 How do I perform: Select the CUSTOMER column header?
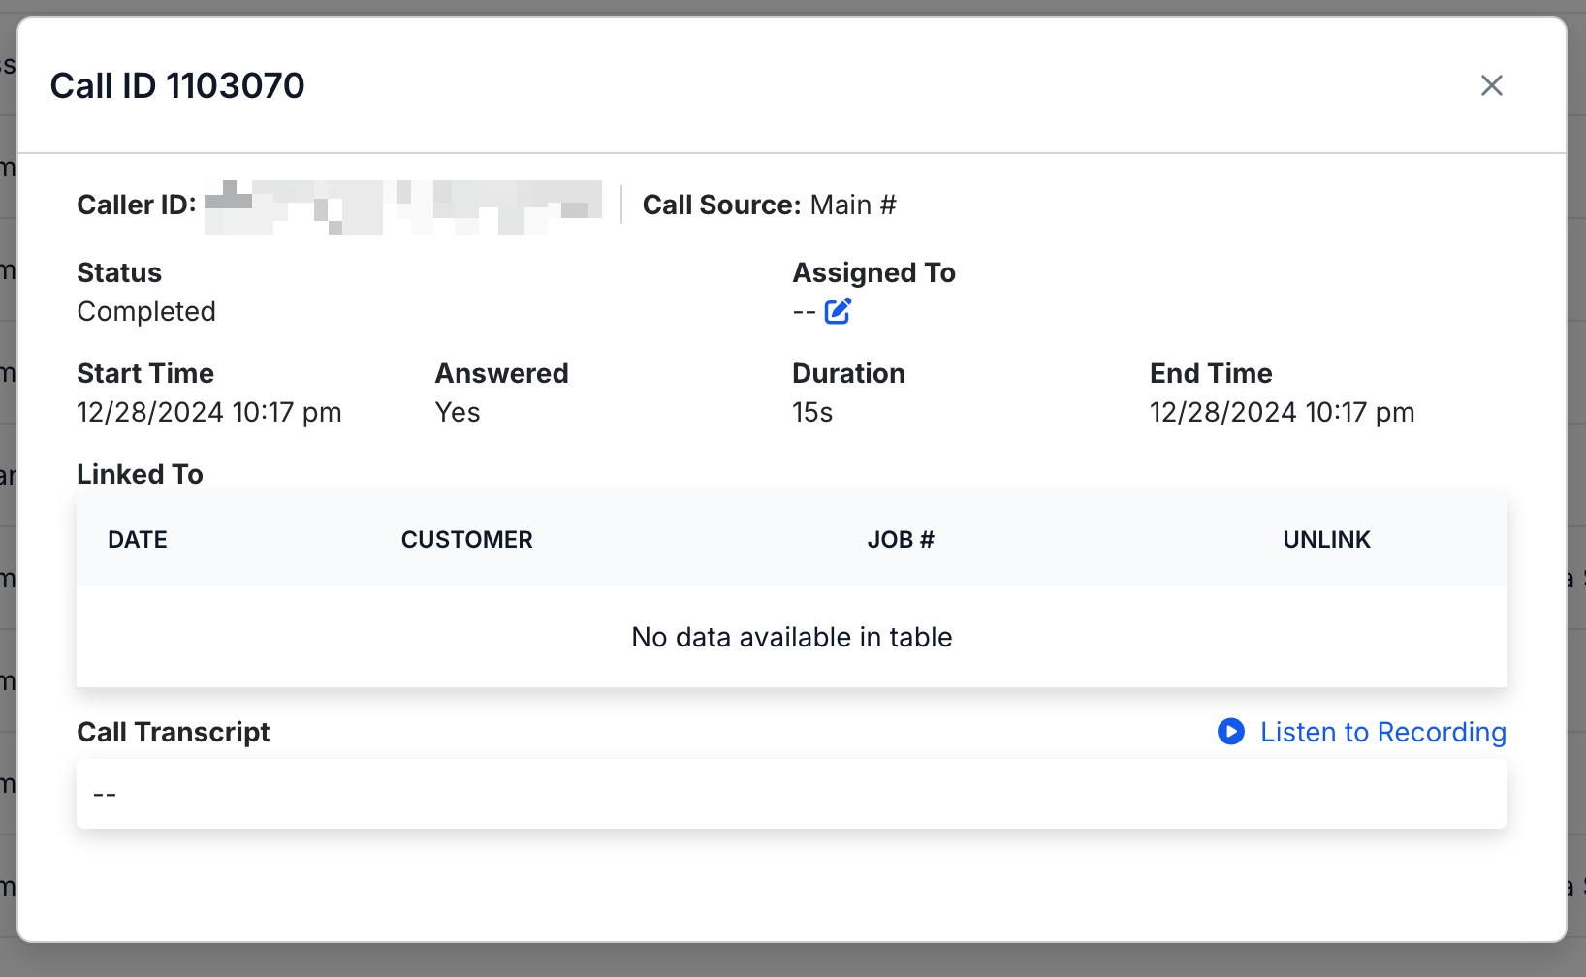pos(466,539)
